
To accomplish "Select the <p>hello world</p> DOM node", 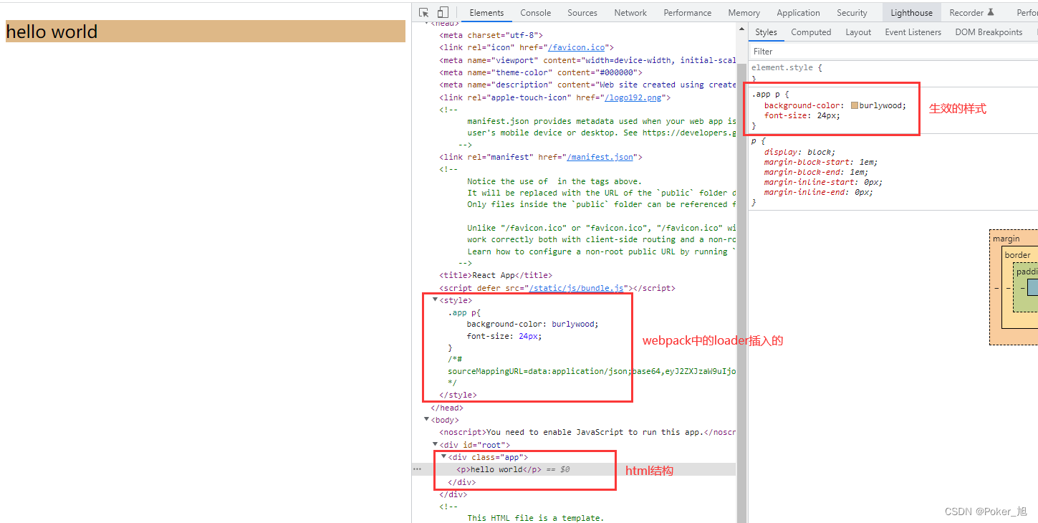I will (499, 469).
